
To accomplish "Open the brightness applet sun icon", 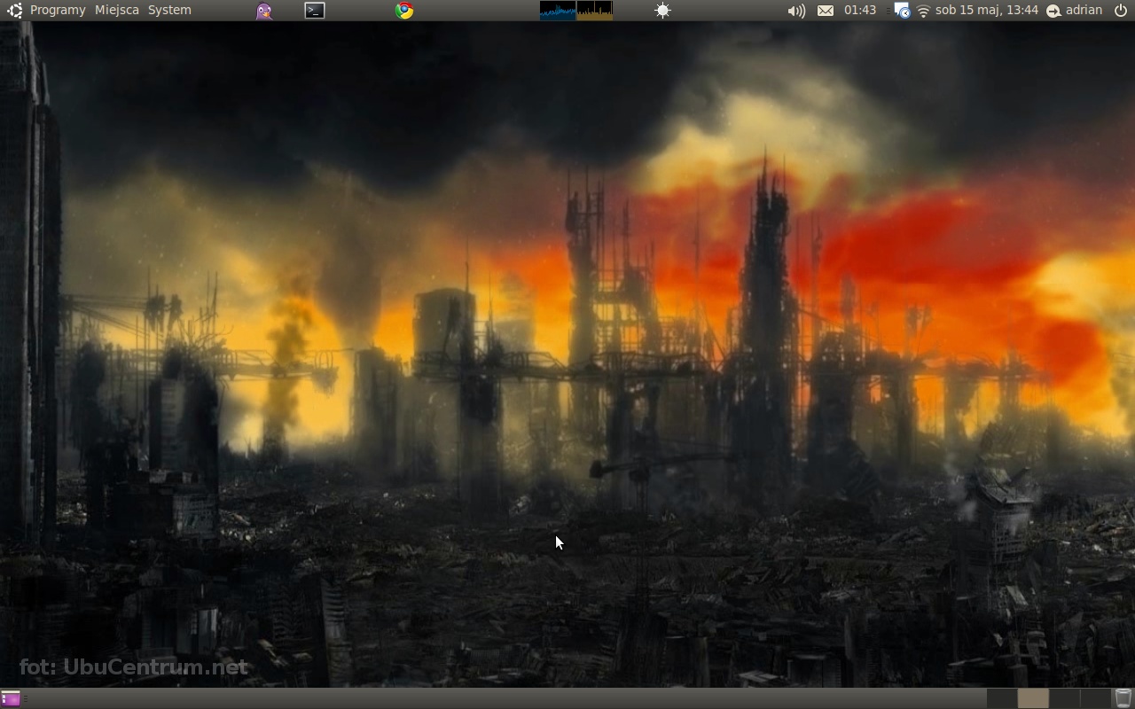I will click(x=662, y=11).
